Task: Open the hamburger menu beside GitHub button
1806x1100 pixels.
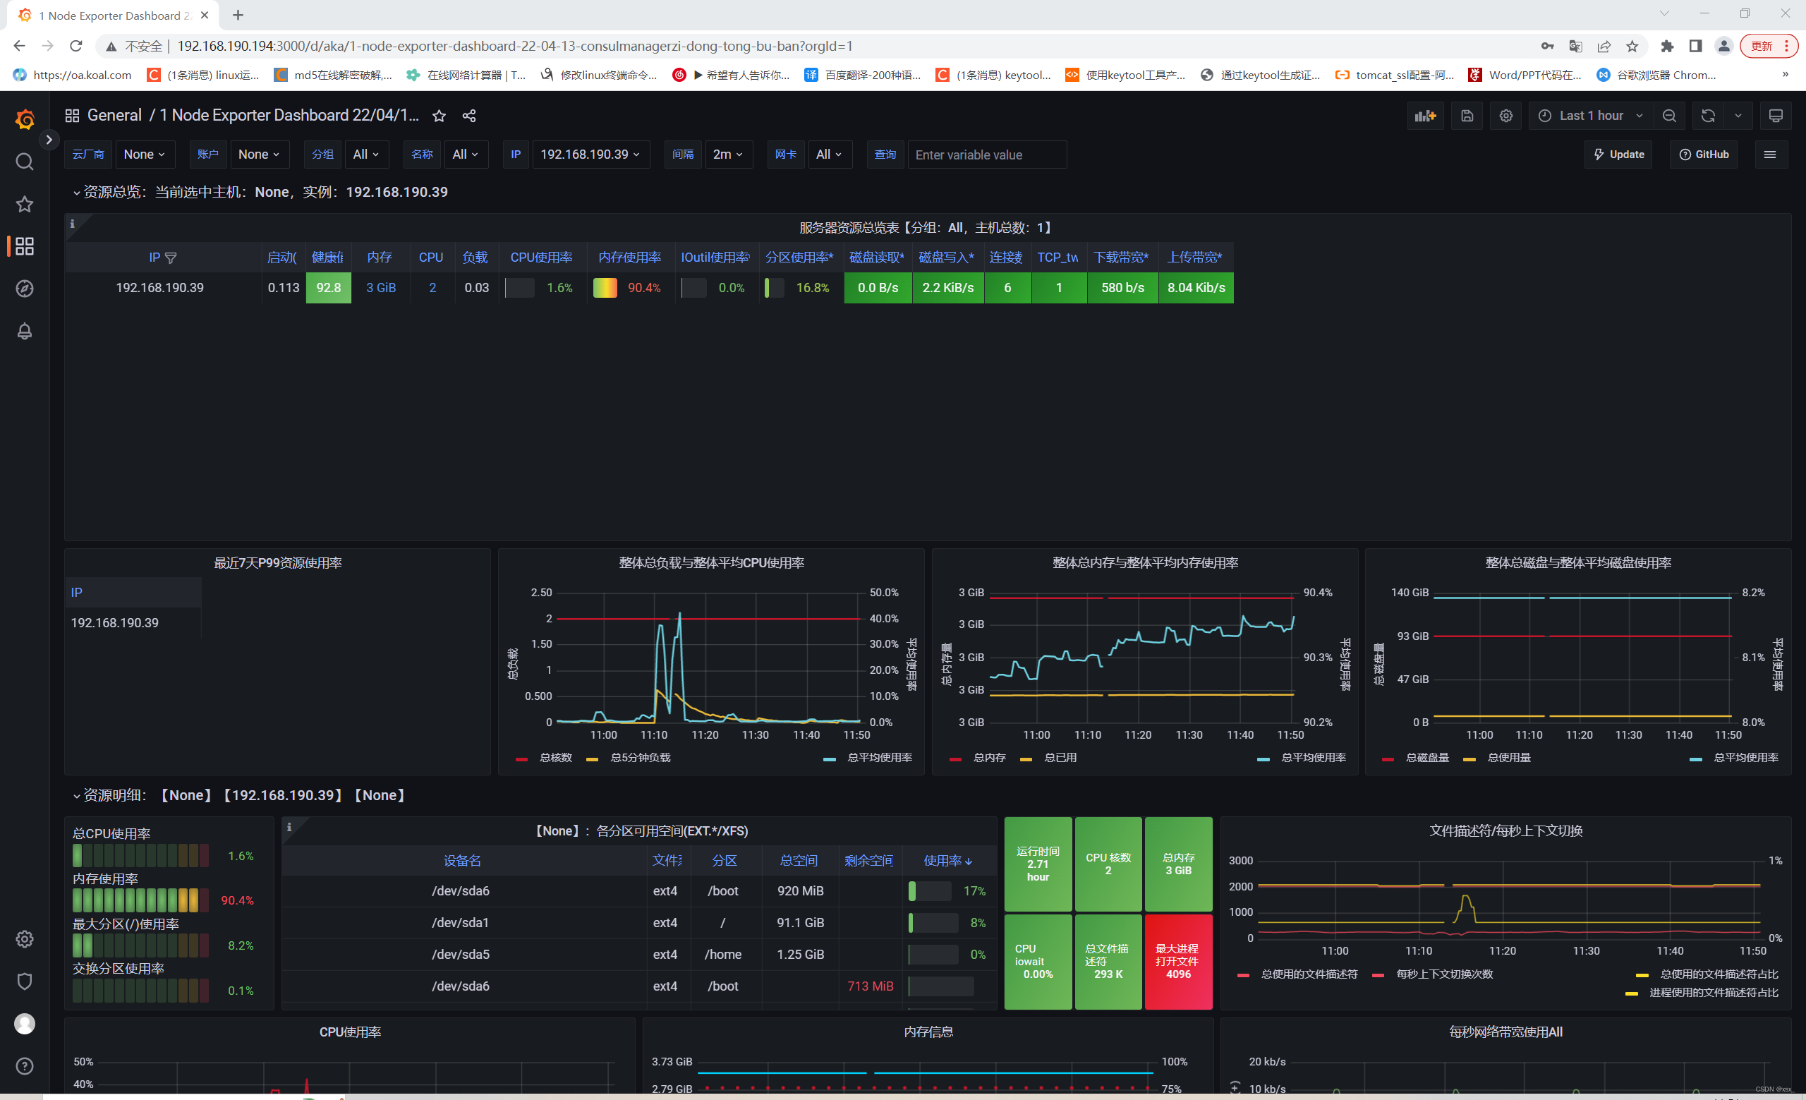Action: click(1771, 154)
